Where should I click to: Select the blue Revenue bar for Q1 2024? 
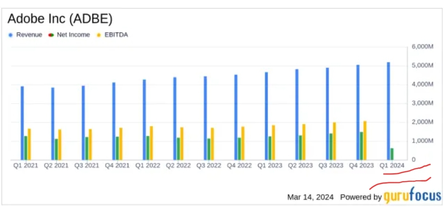point(388,111)
